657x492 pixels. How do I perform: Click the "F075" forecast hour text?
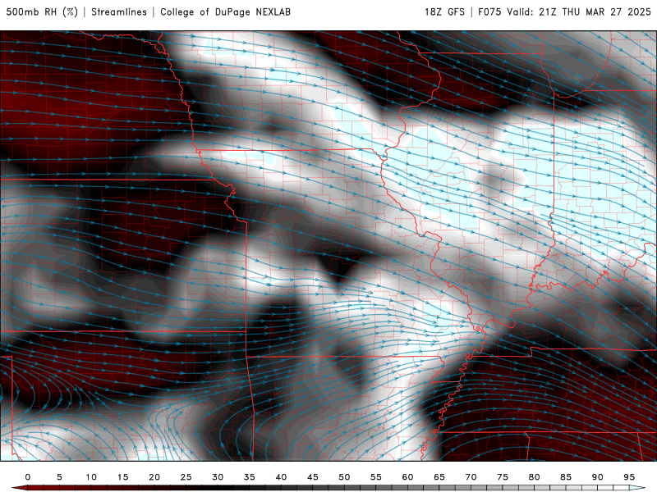click(x=489, y=11)
